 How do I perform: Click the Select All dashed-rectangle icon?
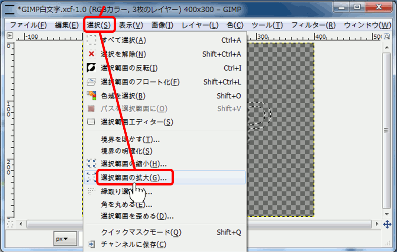(x=91, y=40)
